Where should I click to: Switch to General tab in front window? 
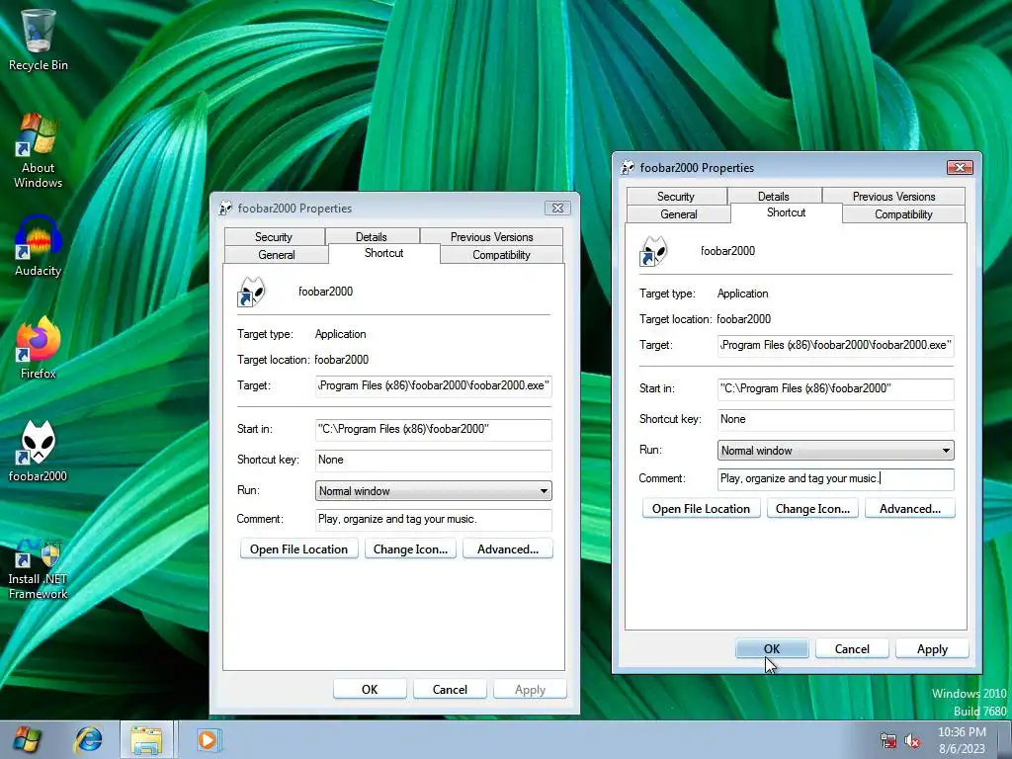678,214
